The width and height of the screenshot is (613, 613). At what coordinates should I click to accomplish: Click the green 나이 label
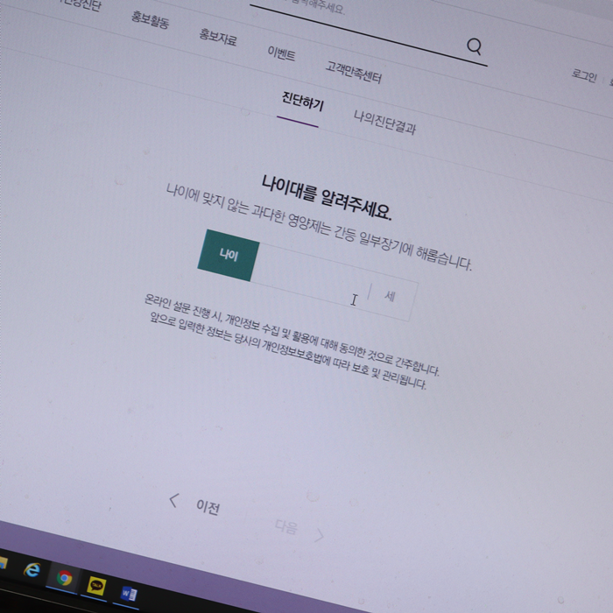[229, 255]
